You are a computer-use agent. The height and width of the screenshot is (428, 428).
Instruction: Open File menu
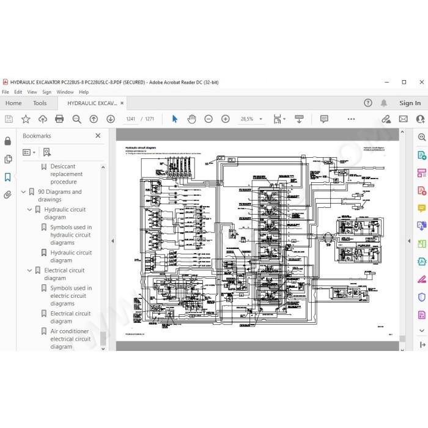click(6, 92)
